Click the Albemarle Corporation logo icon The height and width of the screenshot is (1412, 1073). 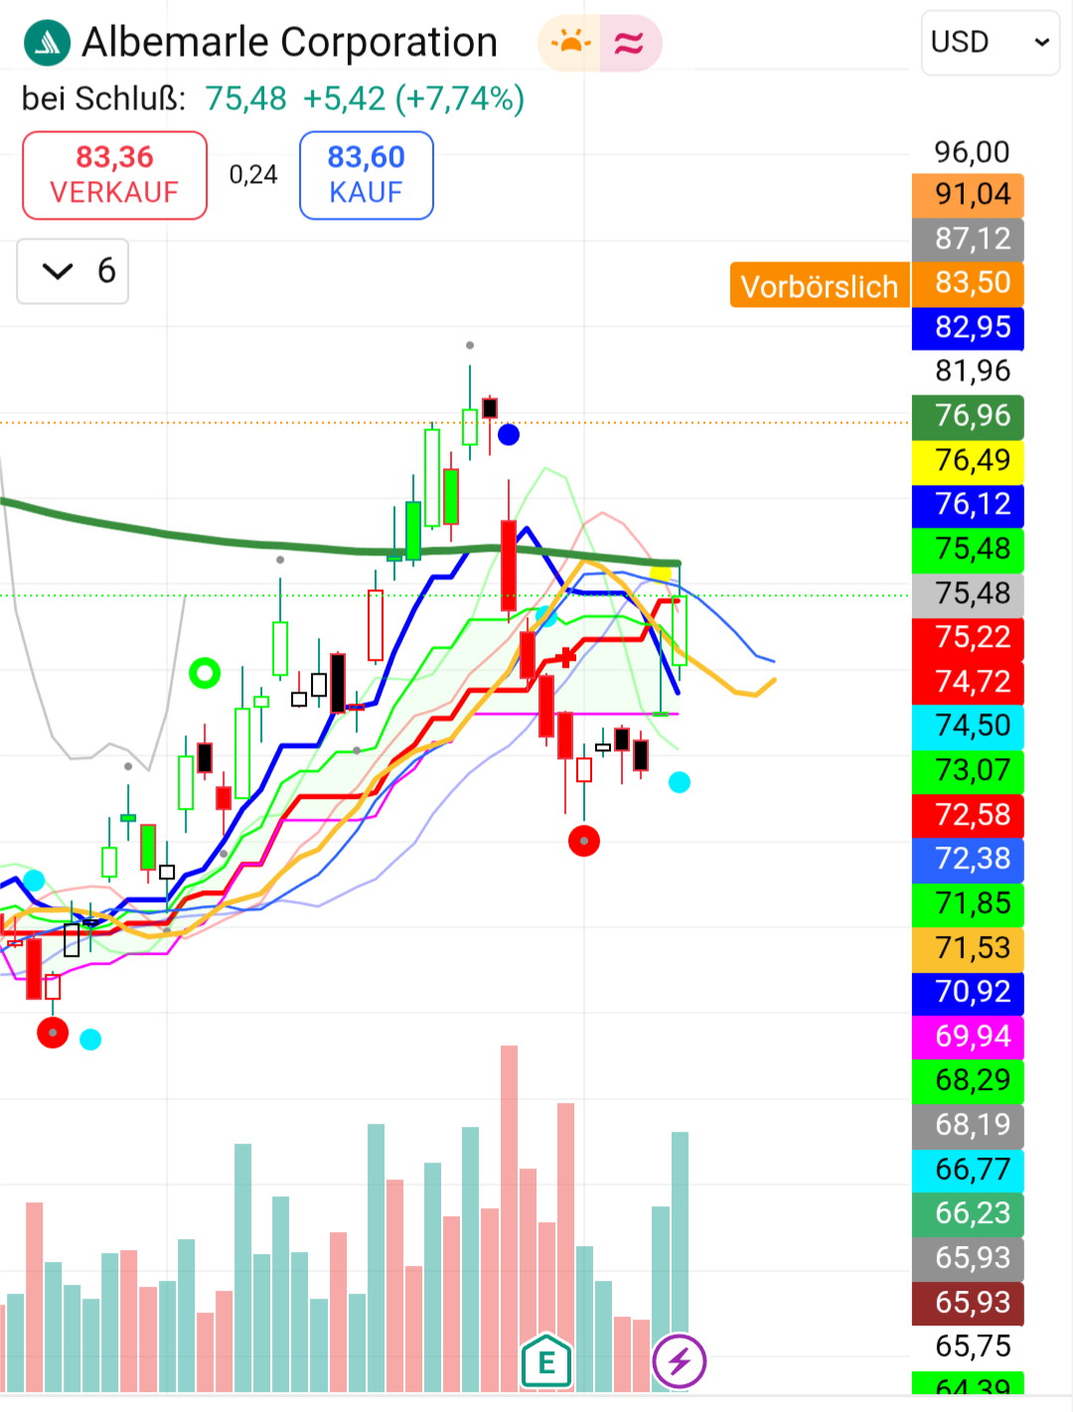(47, 44)
